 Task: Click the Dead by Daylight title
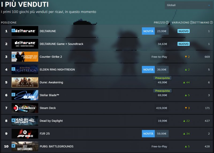[51, 121]
